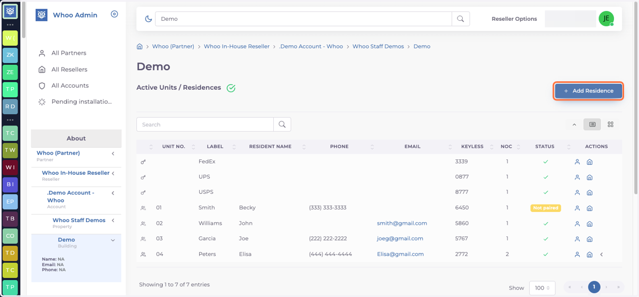This screenshot has width=639, height=297.
Task: Open residence home icon in Williams row
Action: click(x=589, y=224)
